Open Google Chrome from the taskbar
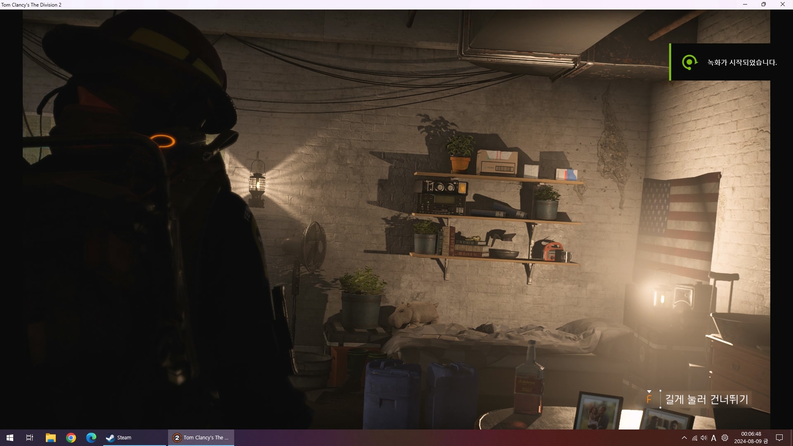This screenshot has width=793, height=446. 71,438
